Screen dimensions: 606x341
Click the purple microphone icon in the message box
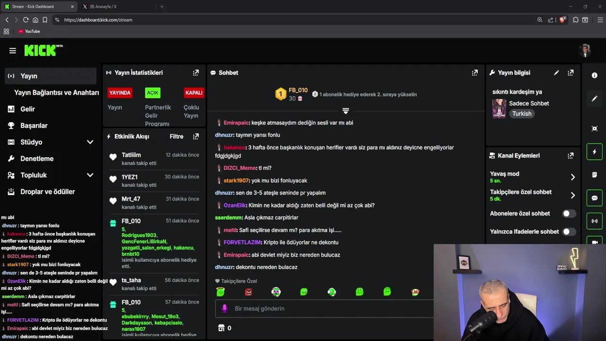click(x=225, y=308)
